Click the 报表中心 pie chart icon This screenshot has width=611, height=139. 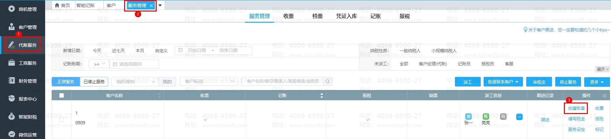click(12, 99)
